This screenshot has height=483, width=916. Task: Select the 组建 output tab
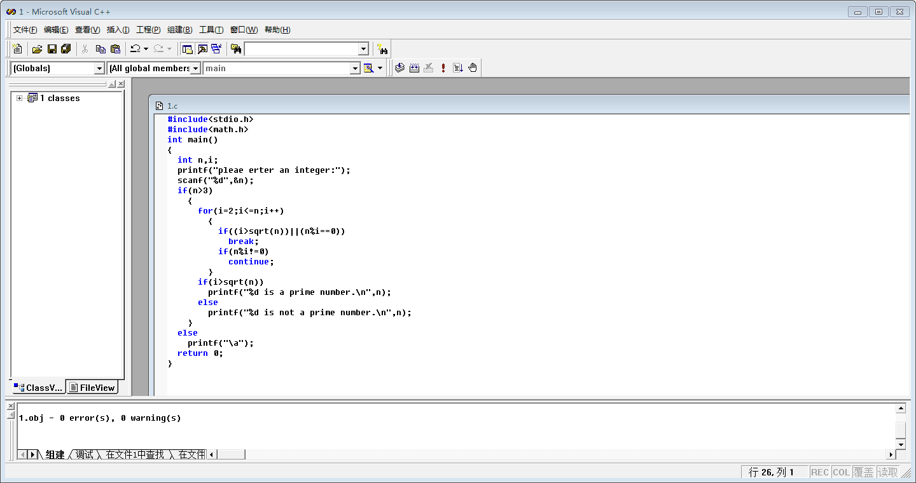click(x=55, y=454)
